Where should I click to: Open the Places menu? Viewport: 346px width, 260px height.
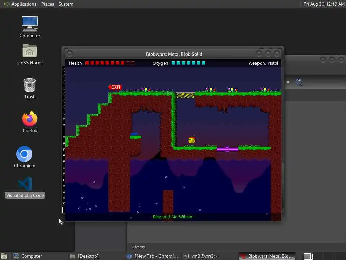[x=47, y=4]
